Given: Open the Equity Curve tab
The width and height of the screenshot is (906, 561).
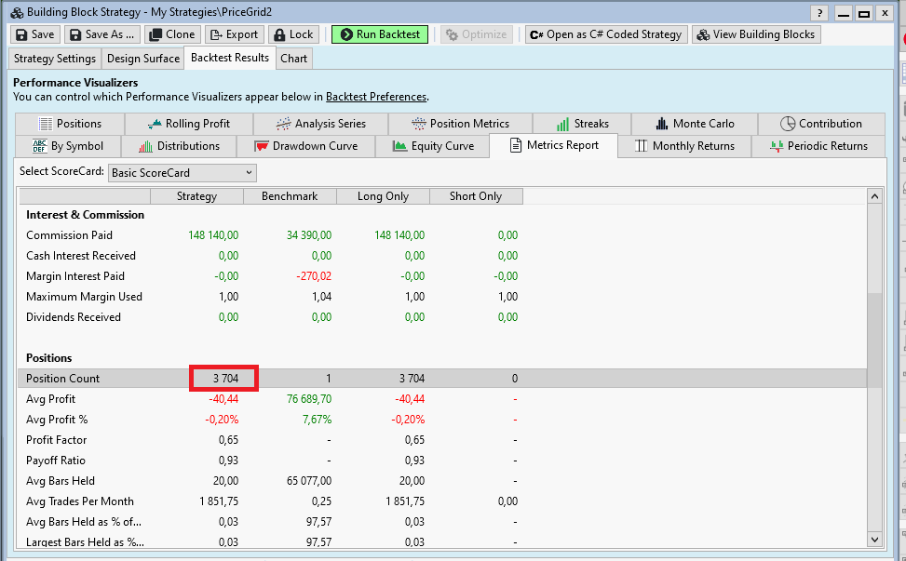Looking at the screenshot, I should pos(433,146).
